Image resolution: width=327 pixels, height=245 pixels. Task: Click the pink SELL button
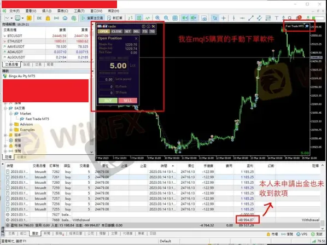pyautogui.click(x=127, y=101)
